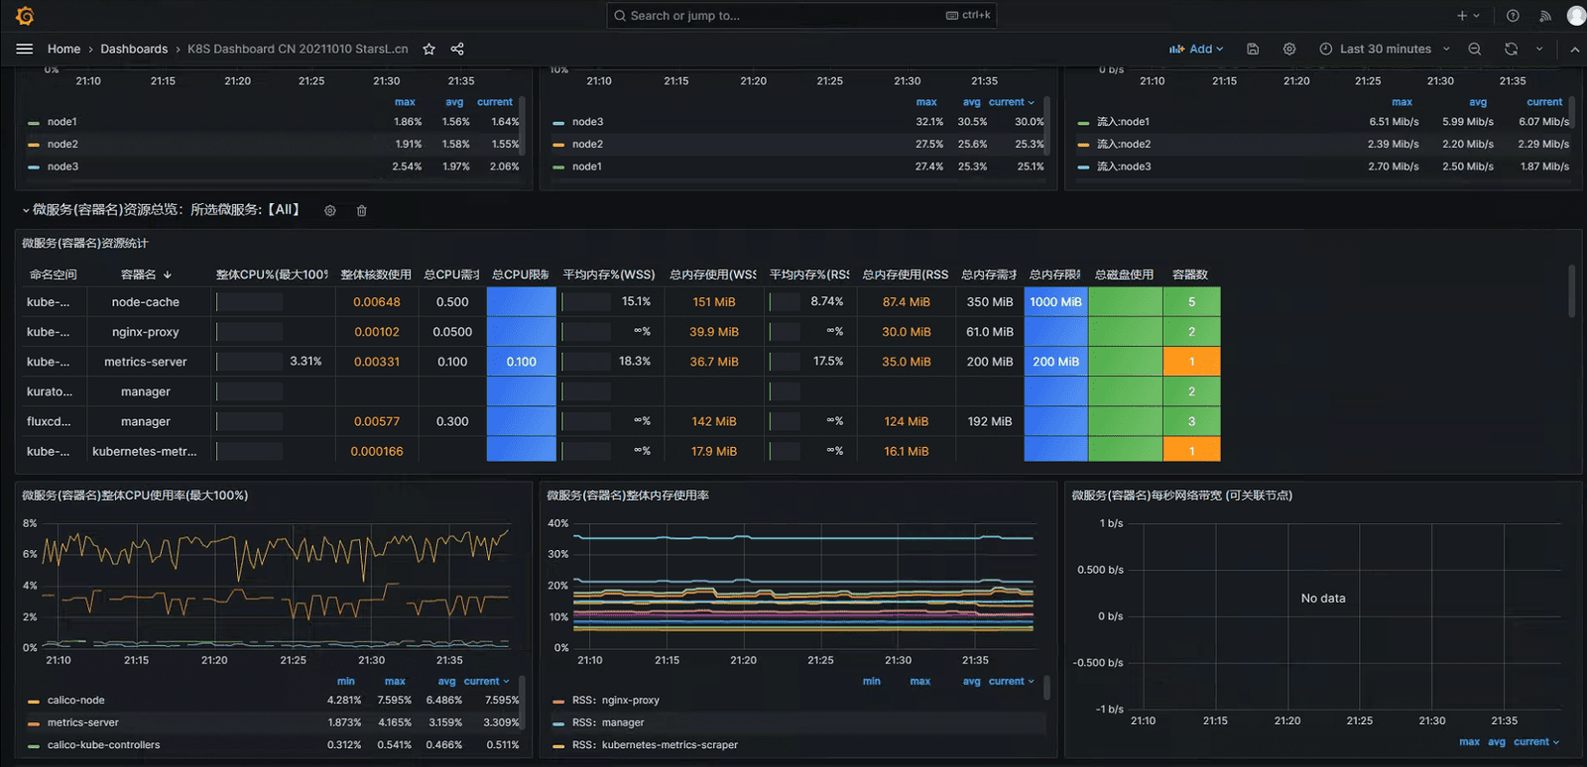Click the 1000 MiB memory limit cell
Screen dimensions: 1587x767
[1055, 302]
